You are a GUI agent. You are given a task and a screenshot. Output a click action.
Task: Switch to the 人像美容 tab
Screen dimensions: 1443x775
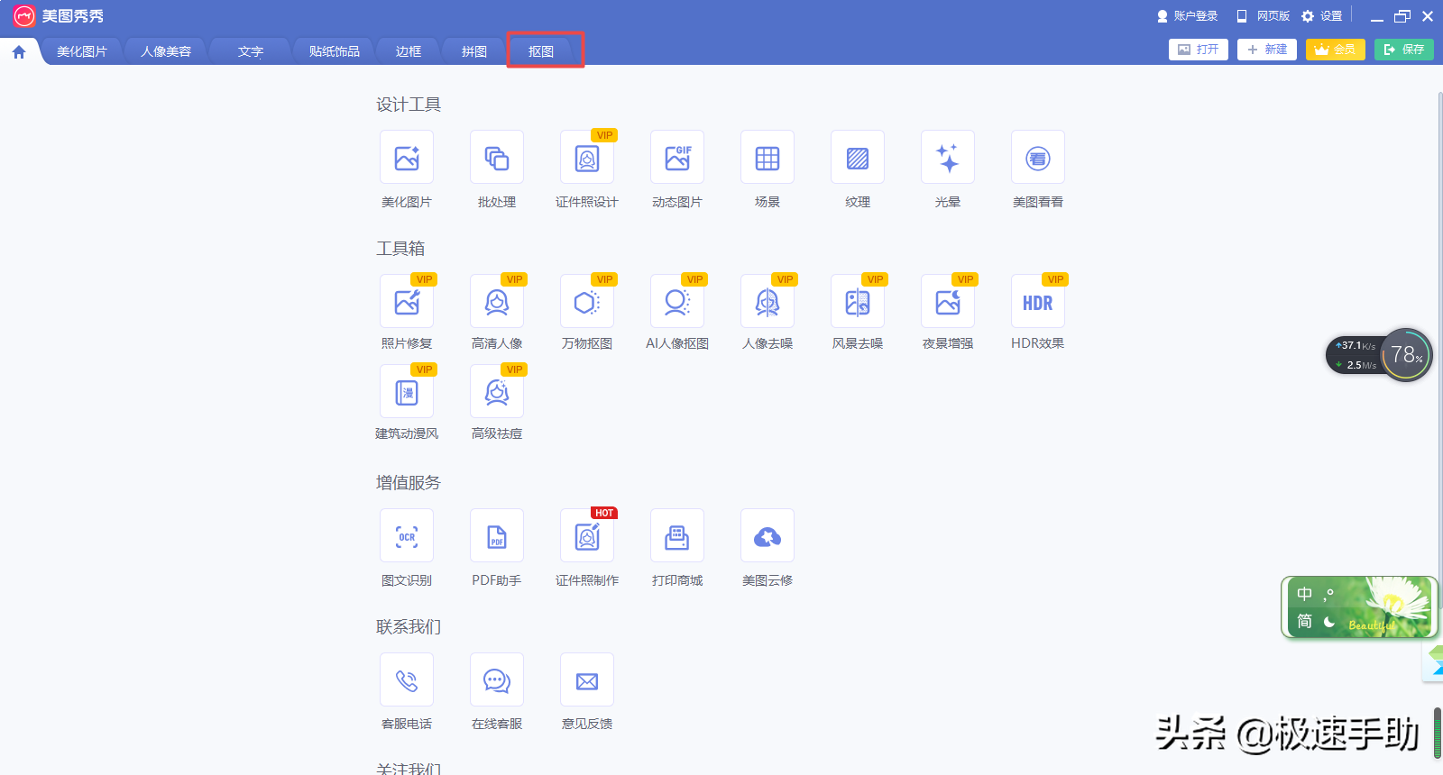[166, 51]
